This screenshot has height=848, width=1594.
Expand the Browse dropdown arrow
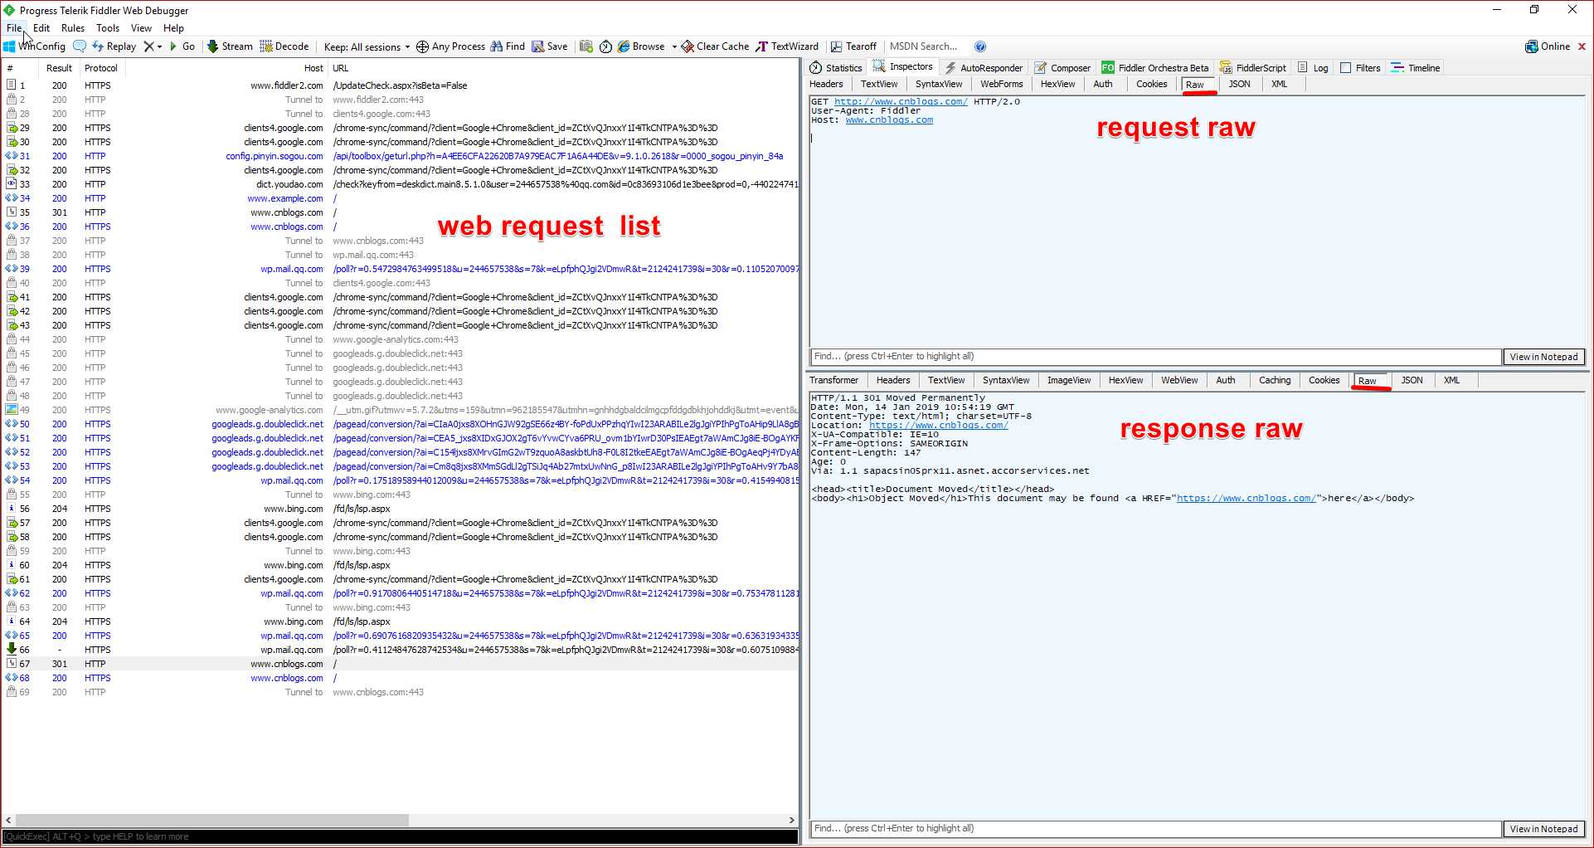pos(673,46)
